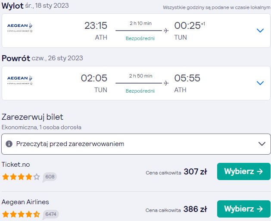Select the Ticket.no offer for 307 zł
271x221 pixels.
(x=244, y=171)
